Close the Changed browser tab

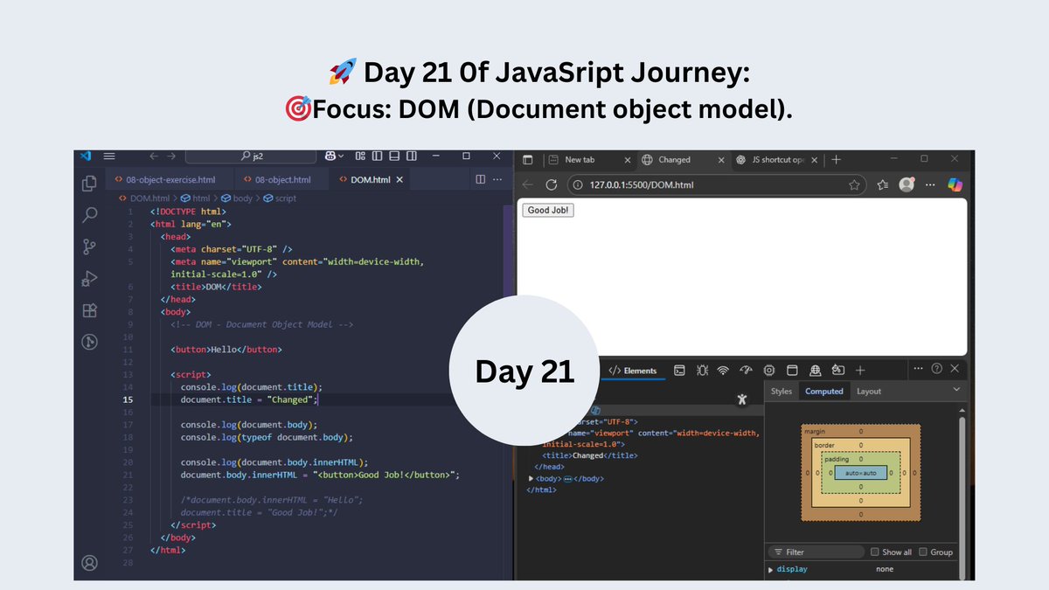click(x=720, y=160)
